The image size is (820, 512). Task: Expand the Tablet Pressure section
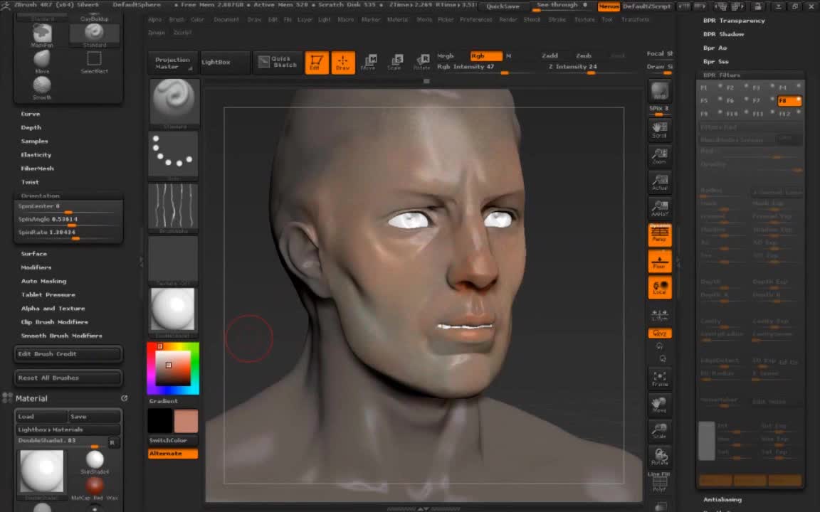coord(48,294)
